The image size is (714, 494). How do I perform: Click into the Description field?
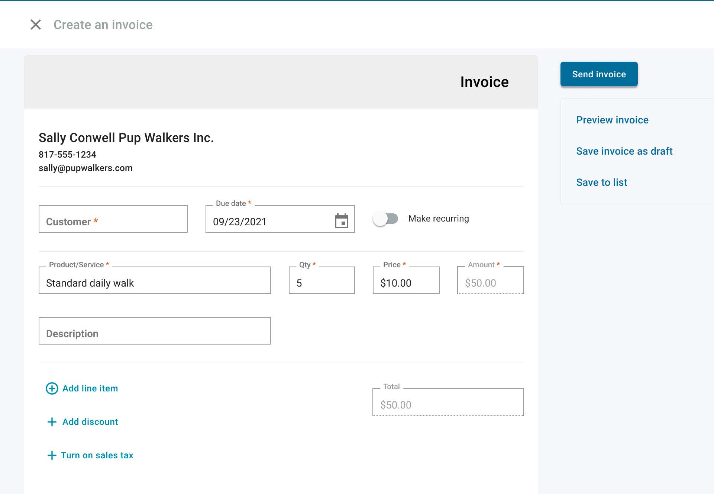coord(155,331)
